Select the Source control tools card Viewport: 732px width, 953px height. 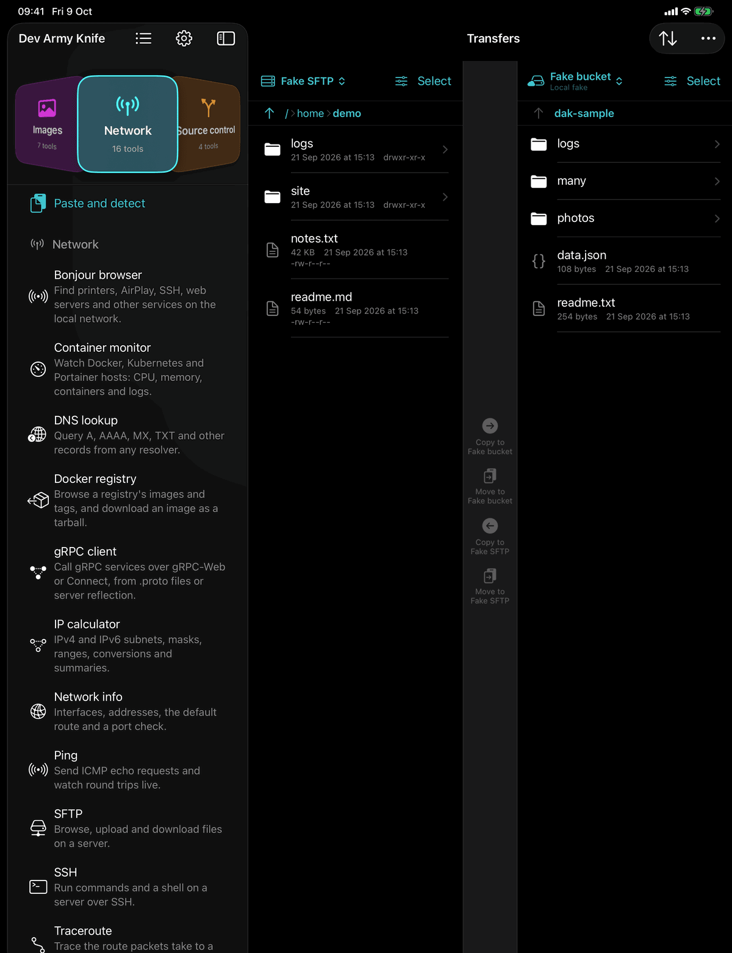click(207, 124)
